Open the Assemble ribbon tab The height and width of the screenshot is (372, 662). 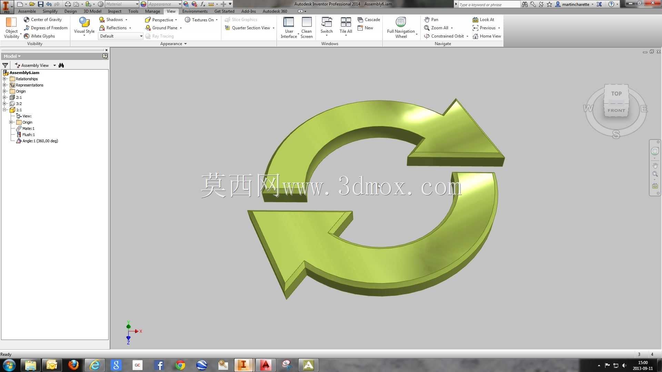point(27,11)
